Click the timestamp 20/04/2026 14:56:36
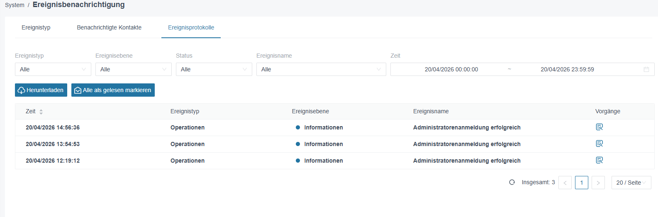658x217 pixels. click(x=53, y=127)
